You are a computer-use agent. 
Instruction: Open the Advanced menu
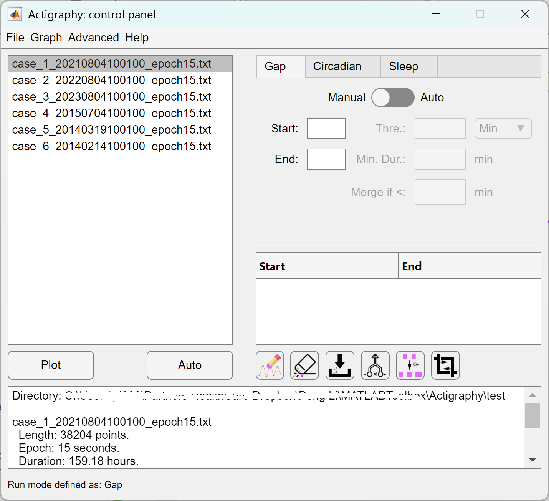(x=93, y=37)
